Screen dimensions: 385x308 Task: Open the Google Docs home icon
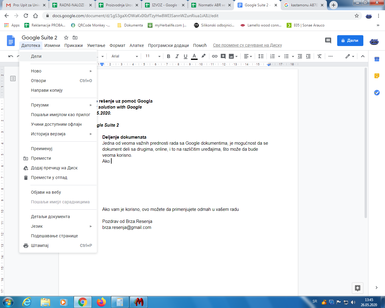coord(11,41)
